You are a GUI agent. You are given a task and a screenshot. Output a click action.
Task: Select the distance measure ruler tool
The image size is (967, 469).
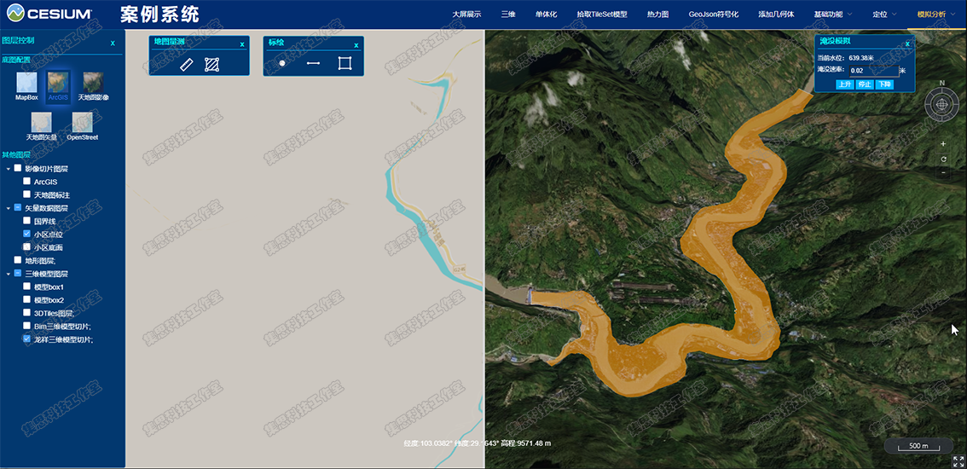point(187,64)
